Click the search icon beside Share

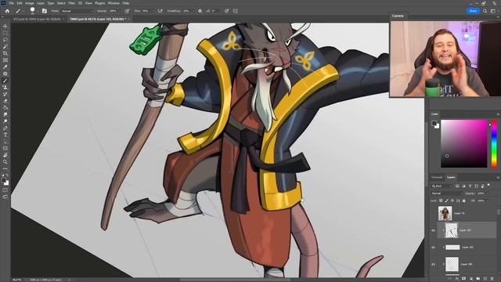485,11
